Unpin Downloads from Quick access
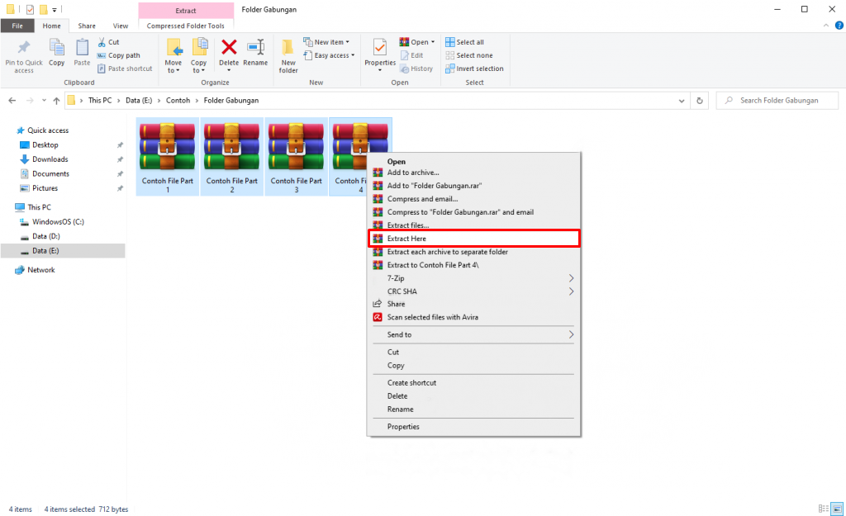This screenshot has height=516, width=846. point(120,159)
